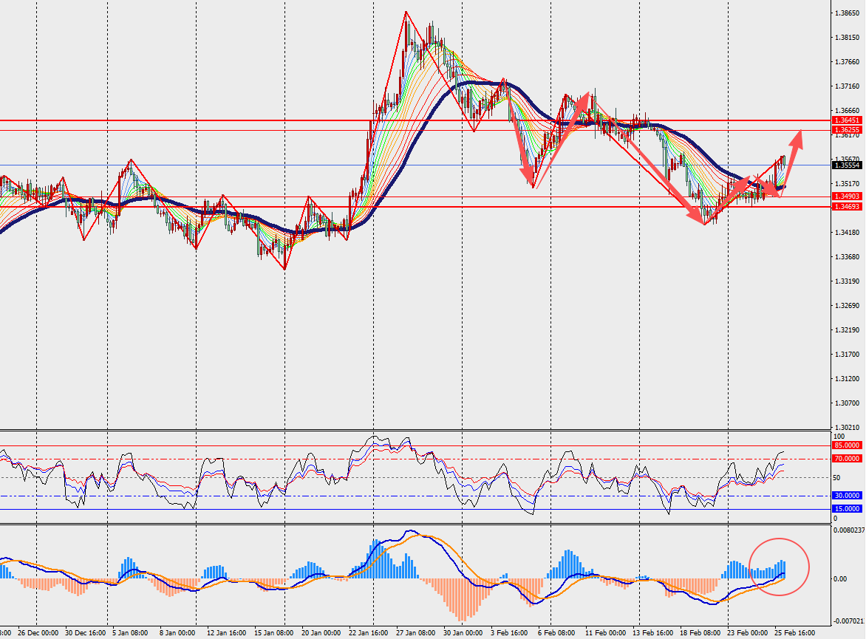The image size is (866, 639).
Task: Select the 1.36255 resistance price label
Action: pos(846,130)
